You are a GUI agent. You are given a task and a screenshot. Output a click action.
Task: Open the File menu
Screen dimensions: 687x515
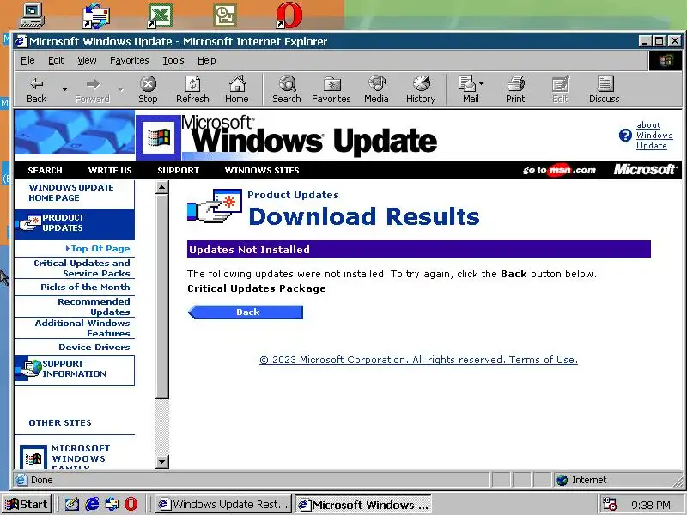point(27,60)
